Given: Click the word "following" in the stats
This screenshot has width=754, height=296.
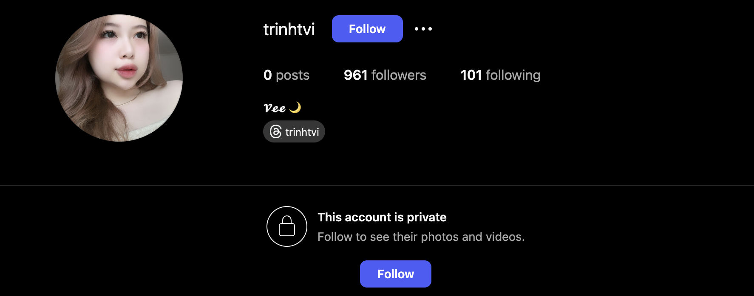Looking at the screenshot, I should coord(513,75).
